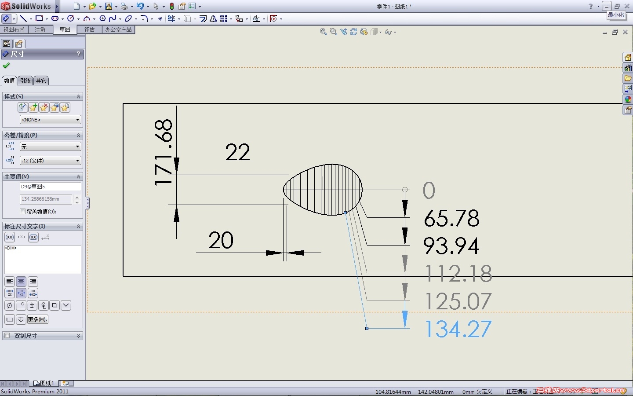This screenshot has width=633, height=396.
Task: Open the .12 (文件) precision dropdown
Action: [51, 161]
